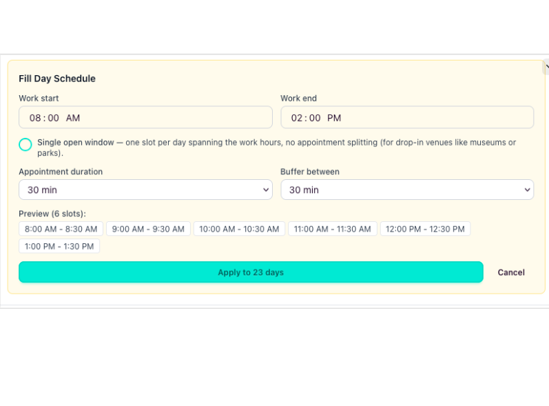Select the 10:00 AM - 10:30 AM preview slot
The height and width of the screenshot is (406, 549).
(x=239, y=229)
